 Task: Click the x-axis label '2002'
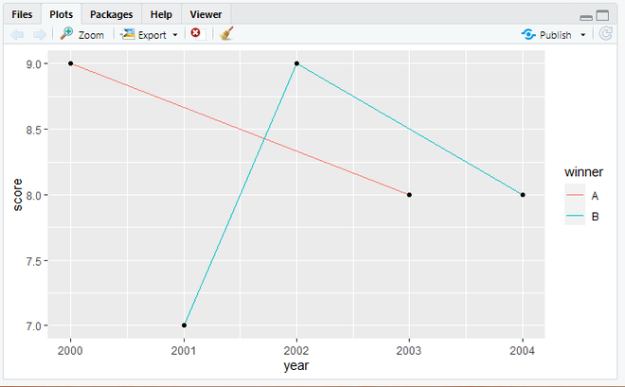click(296, 351)
